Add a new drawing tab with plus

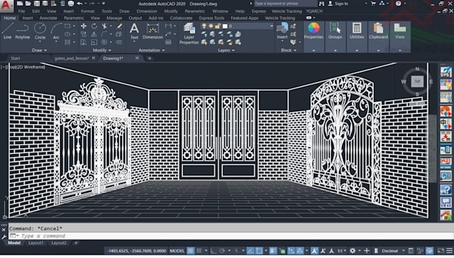[x=150, y=58]
